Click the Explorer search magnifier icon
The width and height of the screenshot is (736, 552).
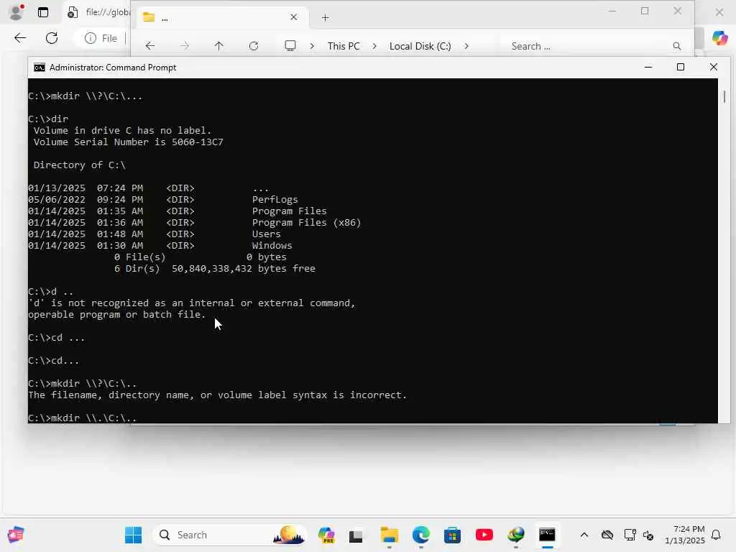677,46
